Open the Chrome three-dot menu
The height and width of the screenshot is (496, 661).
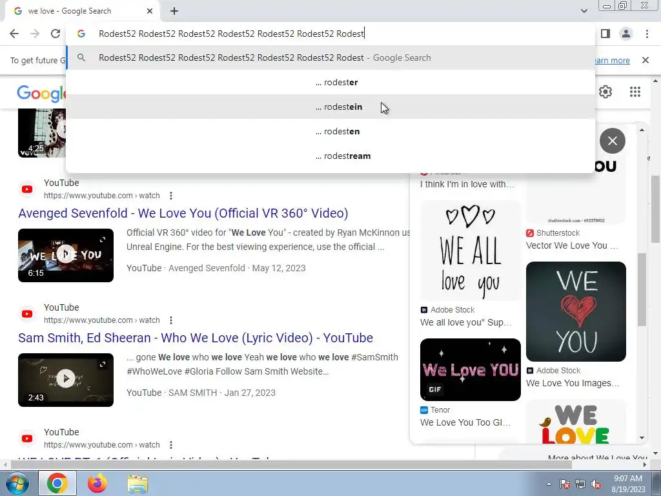point(647,34)
